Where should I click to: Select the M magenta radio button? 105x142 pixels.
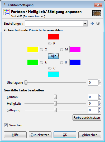61,49
